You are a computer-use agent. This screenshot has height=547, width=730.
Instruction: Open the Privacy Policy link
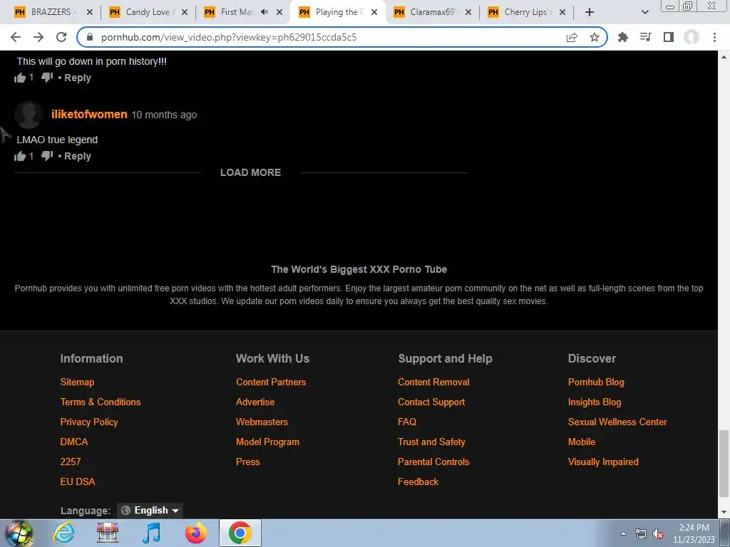(89, 422)
